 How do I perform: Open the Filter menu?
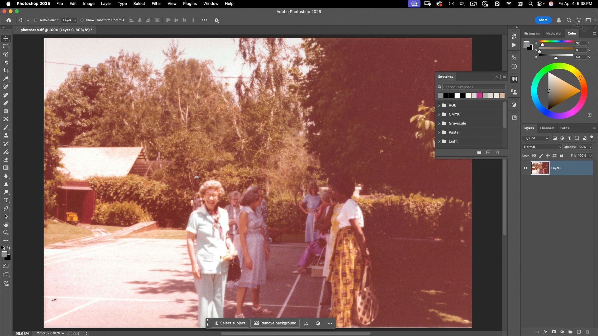pos(156,4)
